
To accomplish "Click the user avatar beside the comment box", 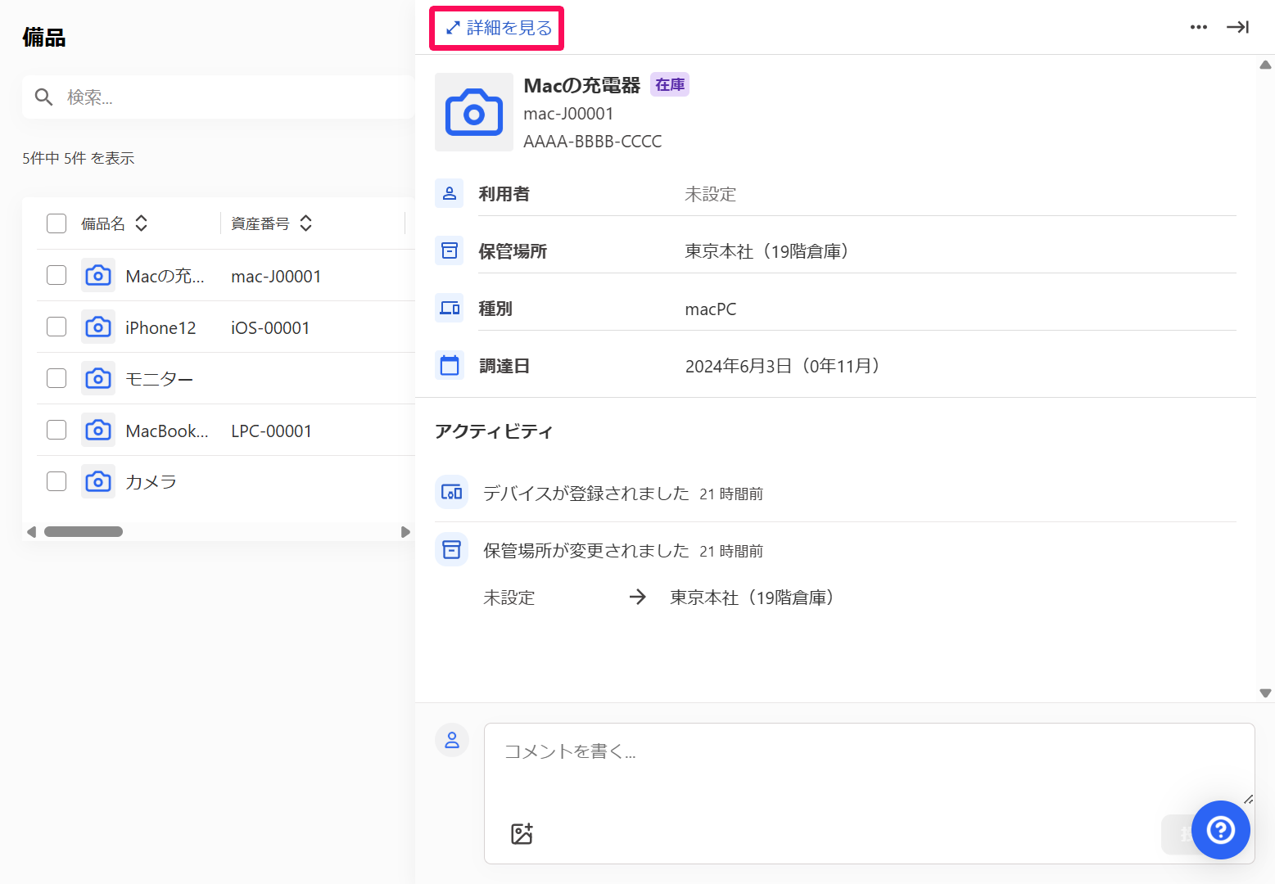I will 452,740.
